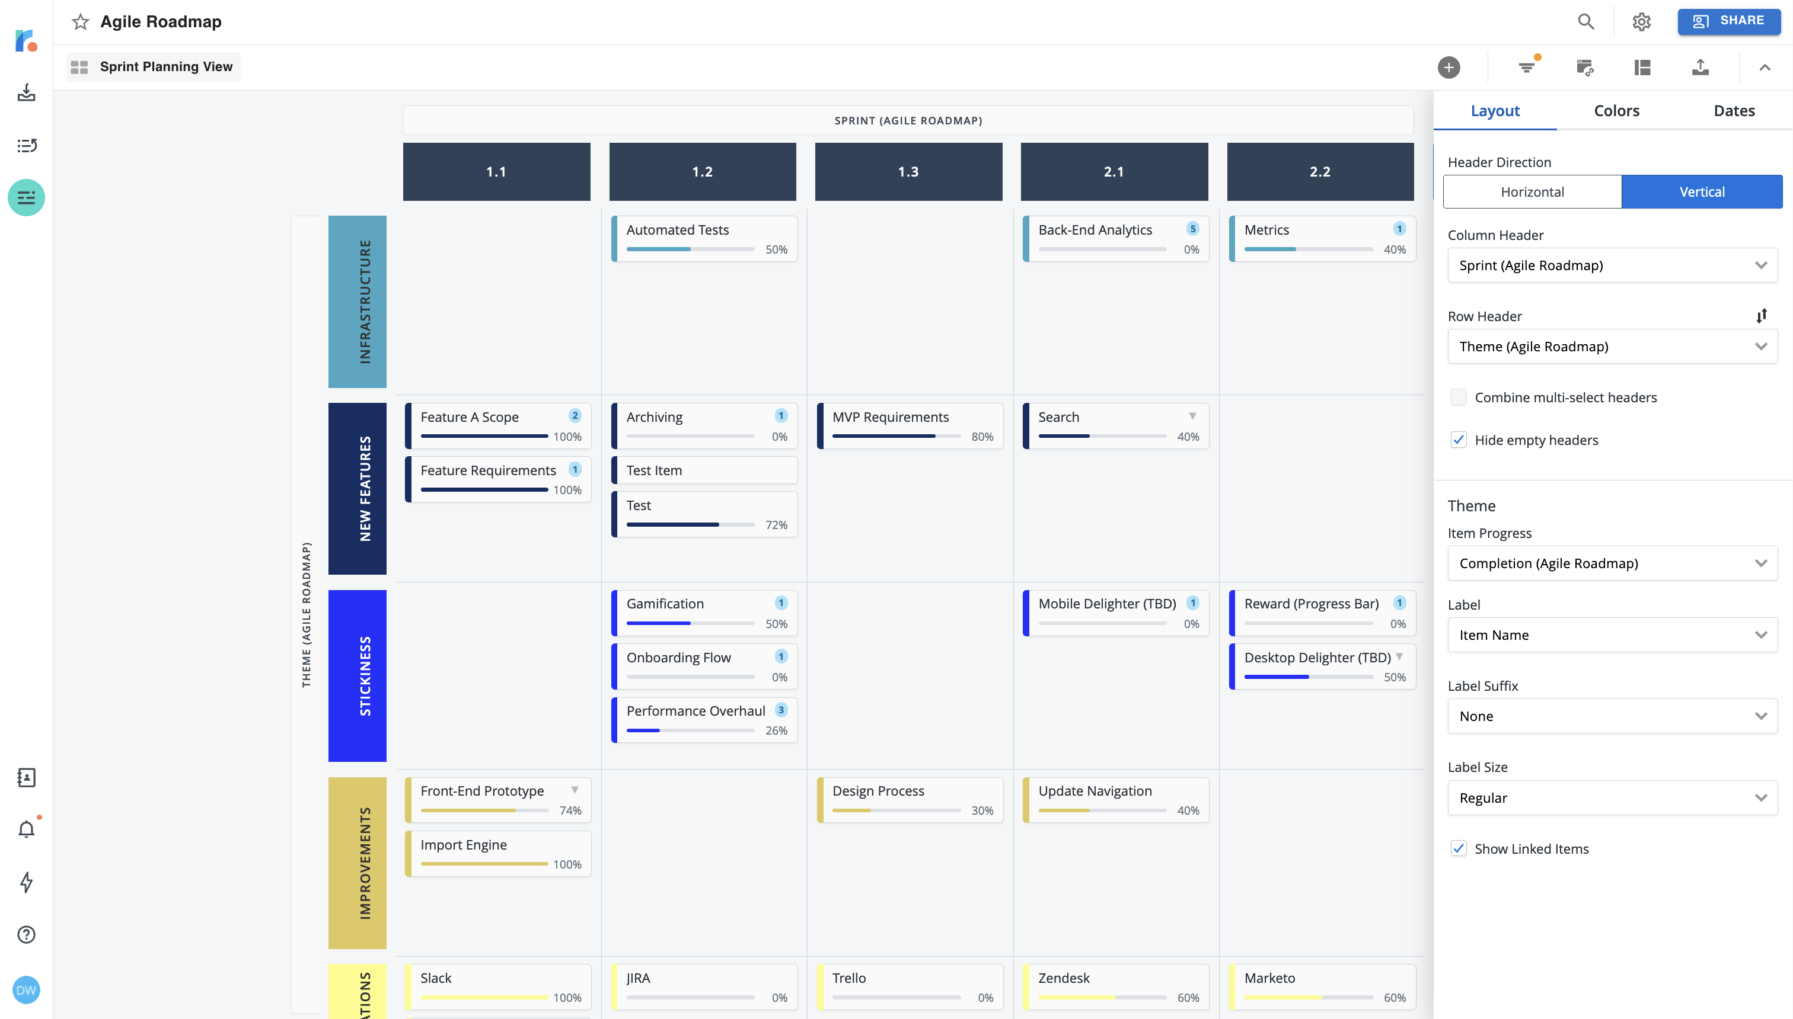Image resolution: width=1793 pixels, height=1019 pixels.
Task: Open the Import Engine card
Action: point(498,854)
